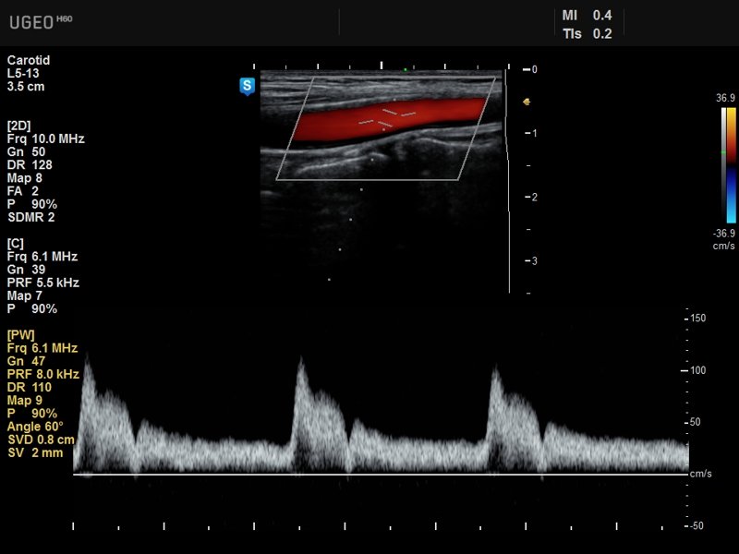Screen dimensions: 739x554
Task: Click the 2 cm depth scale mark
Action: [x=534, y=198]
